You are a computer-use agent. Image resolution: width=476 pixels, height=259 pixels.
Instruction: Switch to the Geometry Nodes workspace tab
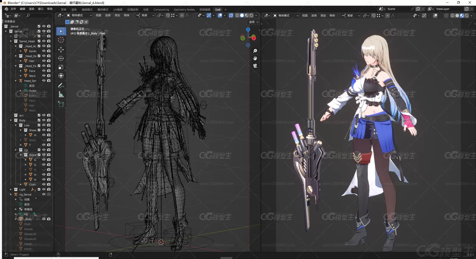[184, 10]
